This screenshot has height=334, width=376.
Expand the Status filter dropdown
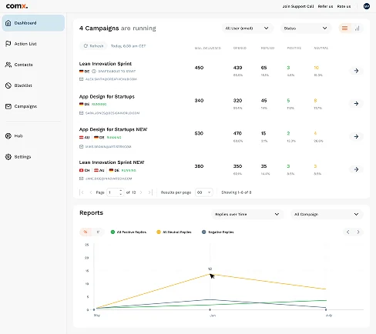(306, 28)
